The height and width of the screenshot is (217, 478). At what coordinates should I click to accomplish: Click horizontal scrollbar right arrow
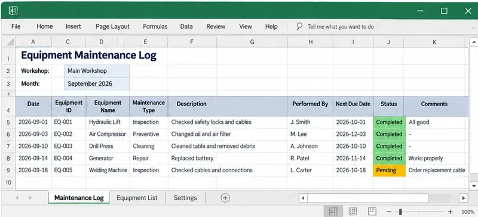pyautogui.click(x=464, y=198)
